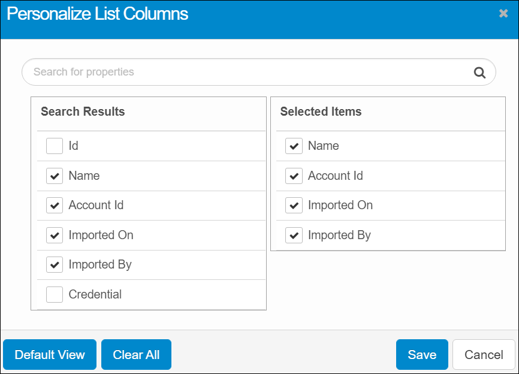
Task: Enable the Credential column checkbox
Action: pos(55,294)
